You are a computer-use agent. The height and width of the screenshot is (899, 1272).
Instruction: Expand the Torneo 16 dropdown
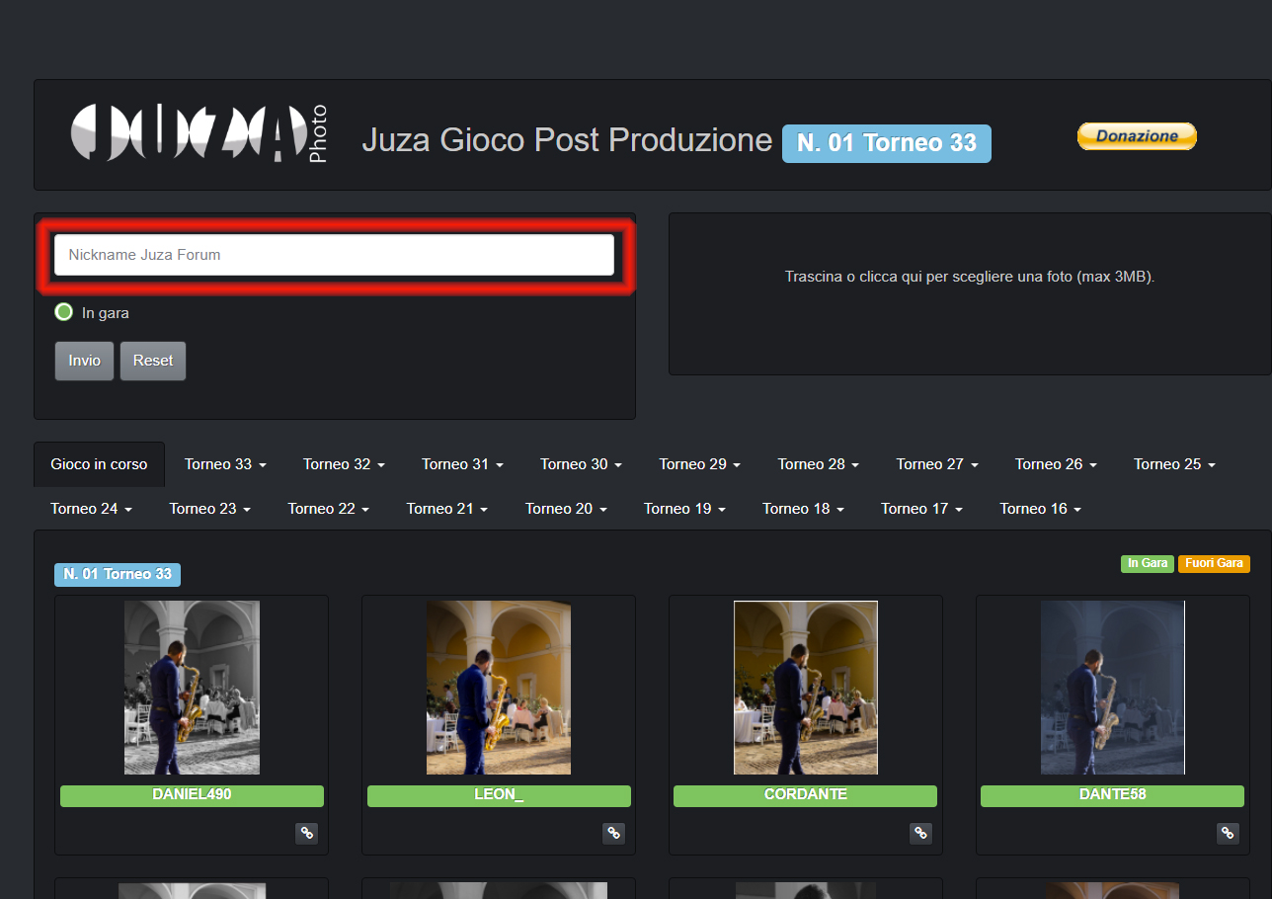pos(1040,509)
